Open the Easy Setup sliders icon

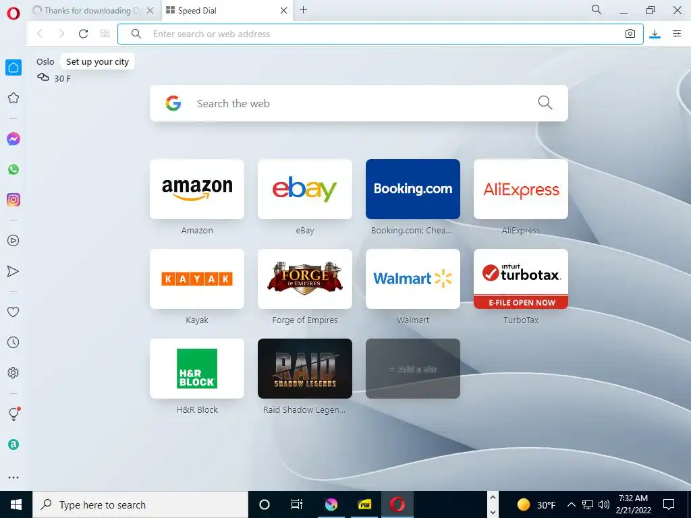coord(677,34)
